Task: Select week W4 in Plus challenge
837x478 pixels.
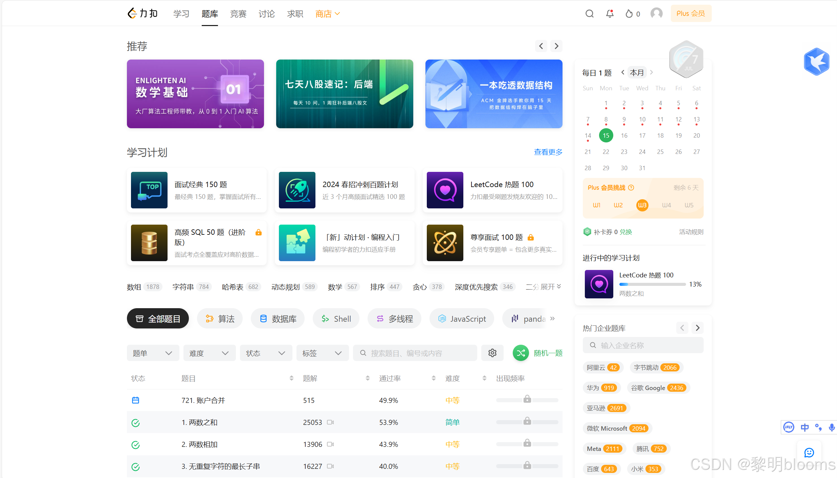Action: pos(666,205)
